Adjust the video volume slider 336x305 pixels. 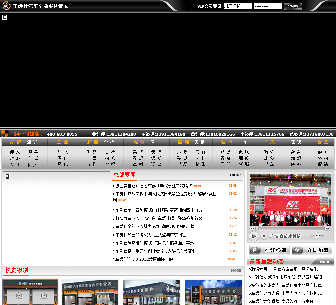(317, 236)
